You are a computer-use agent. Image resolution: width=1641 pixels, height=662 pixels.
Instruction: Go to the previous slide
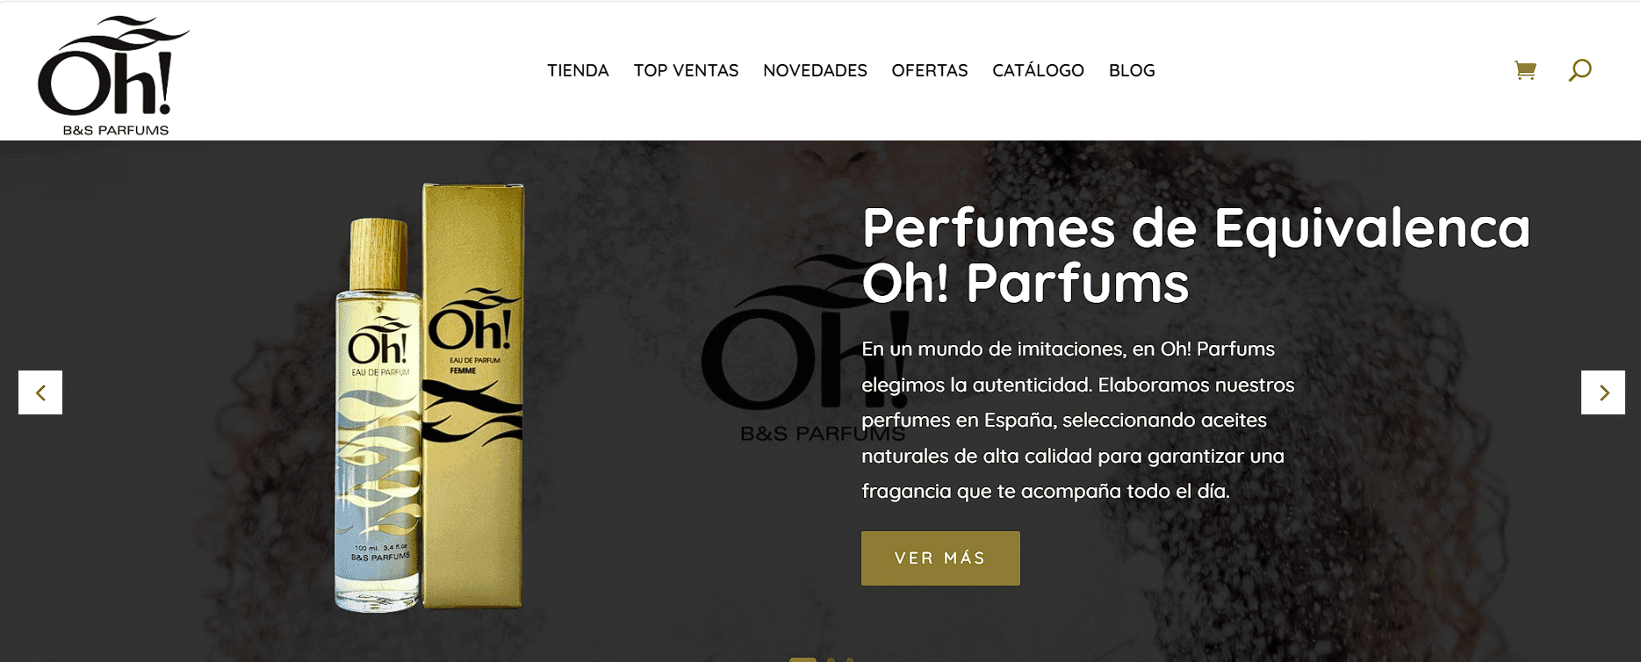(40, 392)
